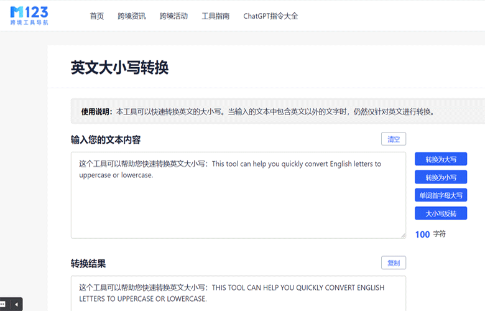The height and width of the screenshot is (311, 485).
Task: Copy result with 复制 button
Action: click(x=394, y=262)
